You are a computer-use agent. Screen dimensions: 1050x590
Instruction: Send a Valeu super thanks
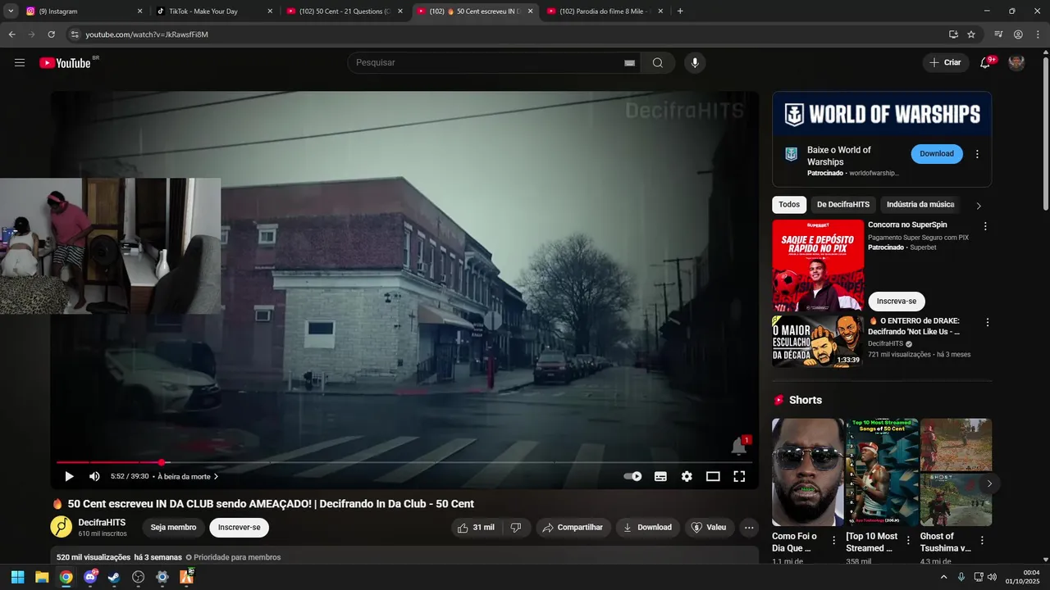[709, 528]
